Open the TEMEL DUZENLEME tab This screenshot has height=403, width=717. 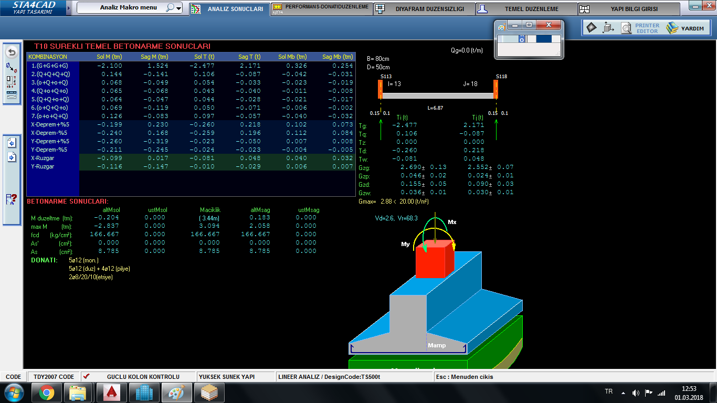click(x=526, y=9)
